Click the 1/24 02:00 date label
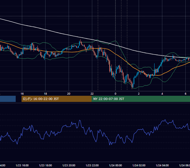This screenshot has height=168, width=190. tap(139, 165)
